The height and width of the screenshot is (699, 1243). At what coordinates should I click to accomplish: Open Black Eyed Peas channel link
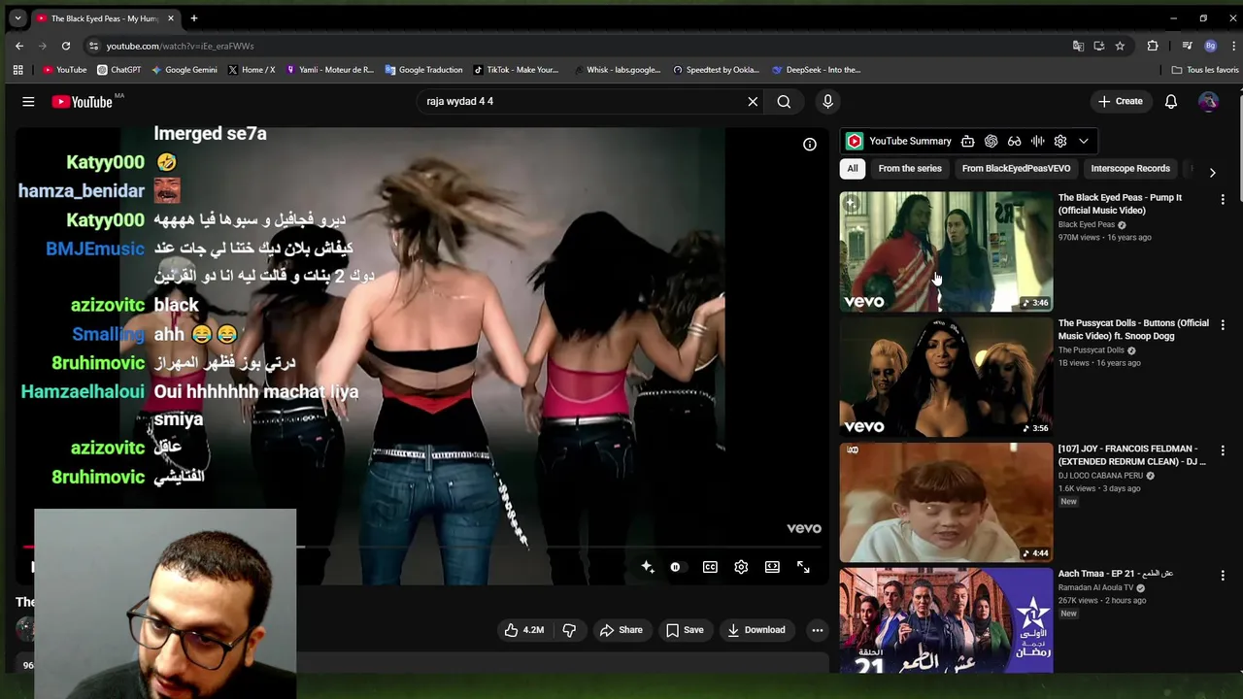[1087, 225]
